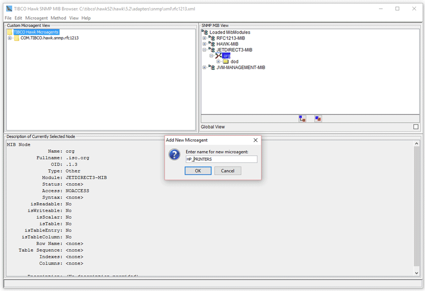Cancel the Add New Microagent dialog
This screenshot has width=425, height=291.
(x=228, y=171)
